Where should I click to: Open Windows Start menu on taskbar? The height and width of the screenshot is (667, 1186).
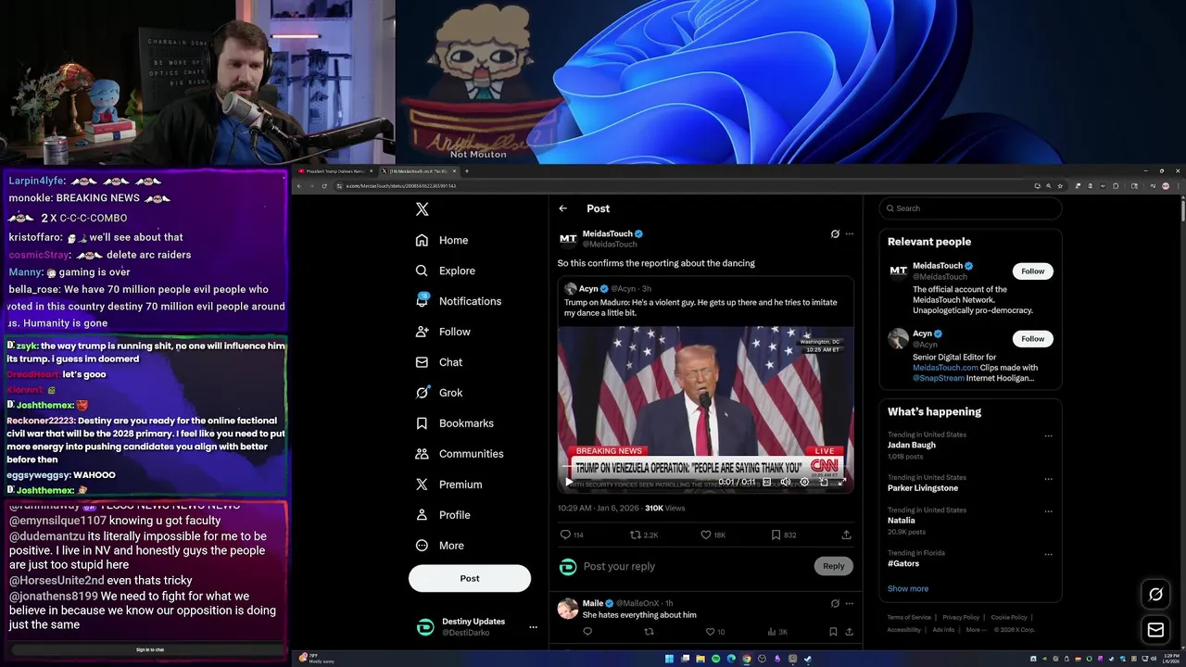(669, 660)
